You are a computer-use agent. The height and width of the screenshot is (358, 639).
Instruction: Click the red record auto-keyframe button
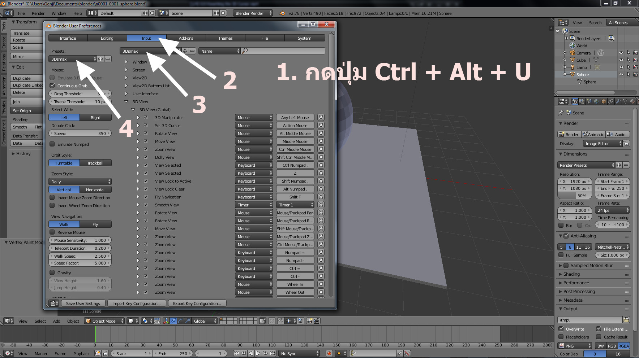point(329,353)
